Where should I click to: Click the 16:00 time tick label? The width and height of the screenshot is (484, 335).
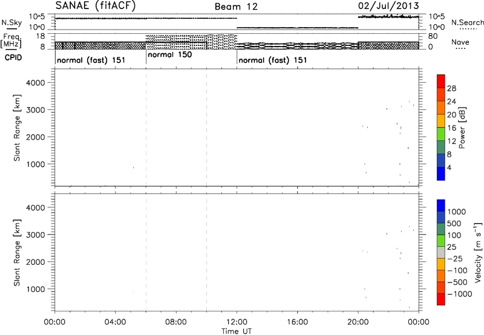pos(297,322)
